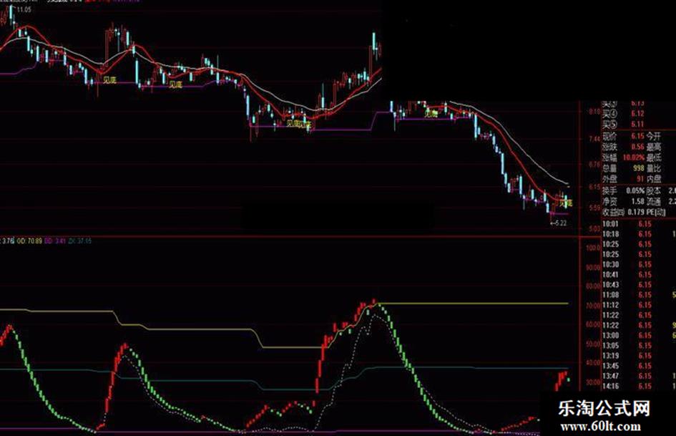Image resolution: width=676 pixels, height=436 pixels.
Task: Select the 11:12 trade tick row
Action: (639, 305)
